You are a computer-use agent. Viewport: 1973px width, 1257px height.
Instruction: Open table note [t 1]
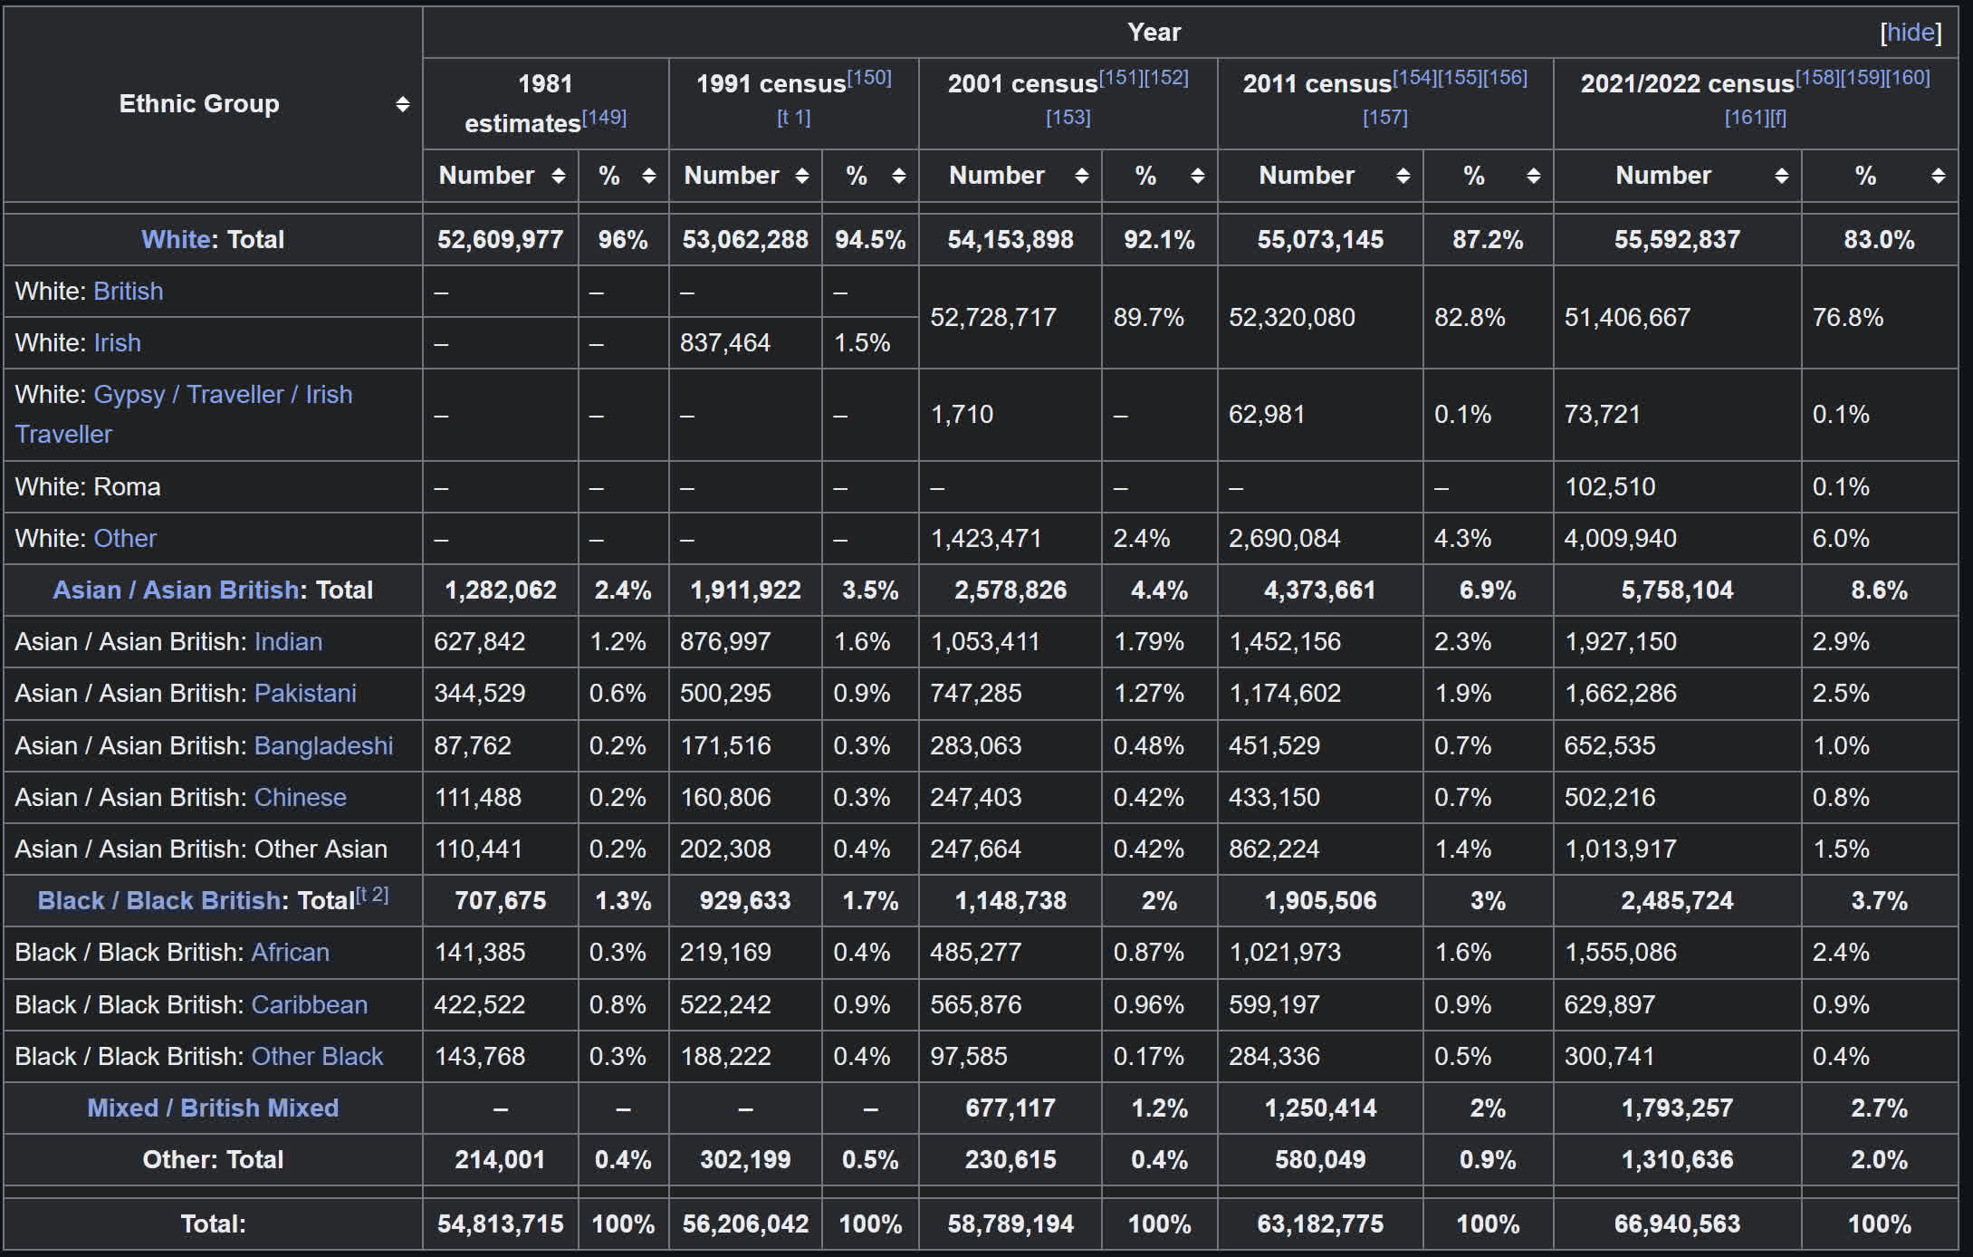[793, 117]
